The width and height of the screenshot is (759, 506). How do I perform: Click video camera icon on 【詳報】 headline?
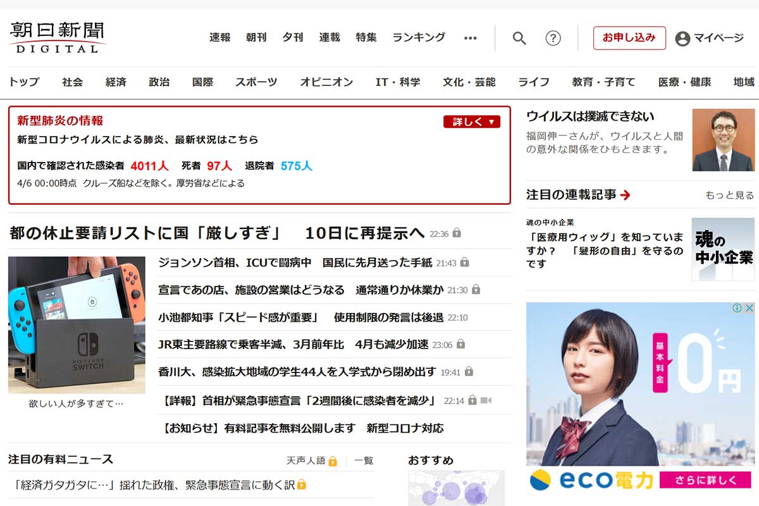point(486,400)
